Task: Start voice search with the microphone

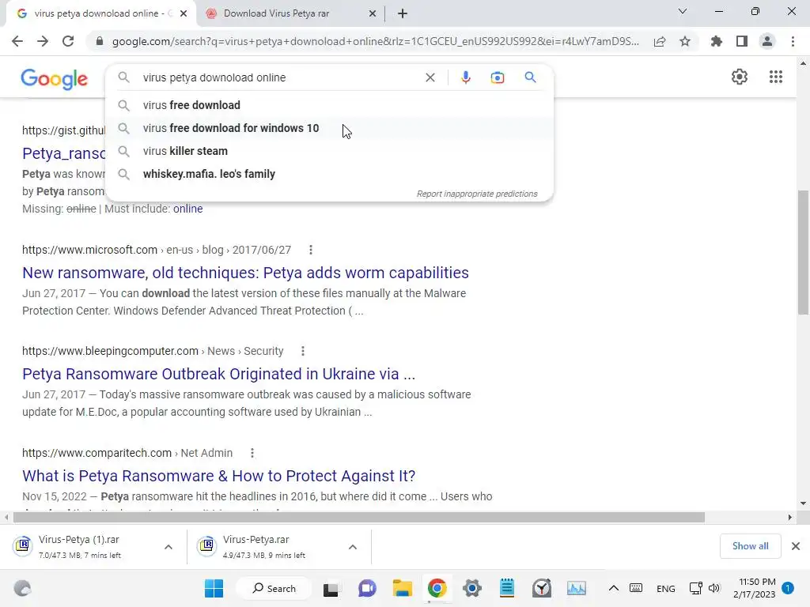Action: [465, 77]
